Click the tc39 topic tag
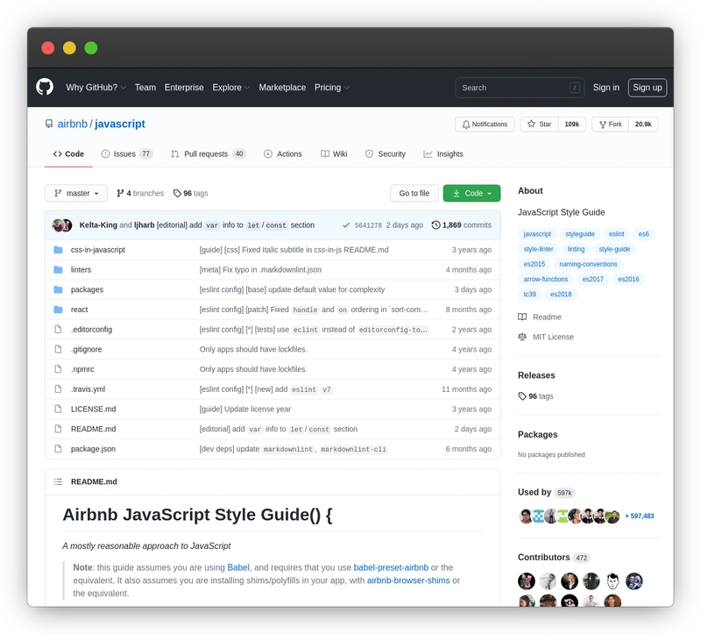 [530, 294]
